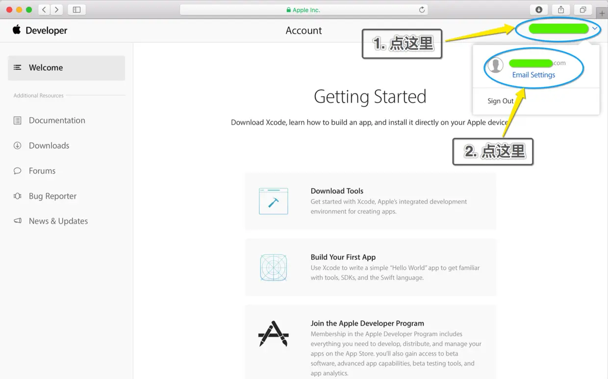Open the Email Settings link
This screenshot has height=379, width=608.
tap(533, 75)
